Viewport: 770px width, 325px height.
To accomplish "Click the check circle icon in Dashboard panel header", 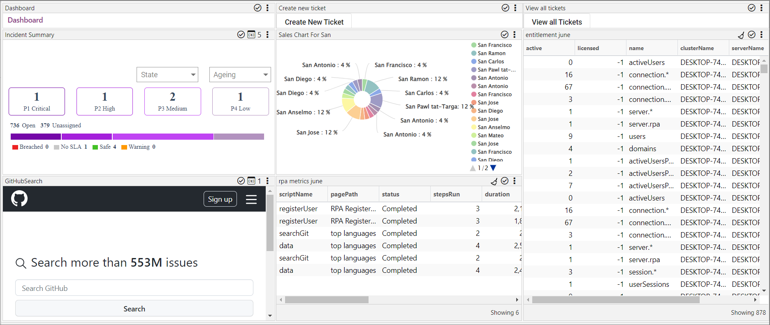I will pos(257,8).
